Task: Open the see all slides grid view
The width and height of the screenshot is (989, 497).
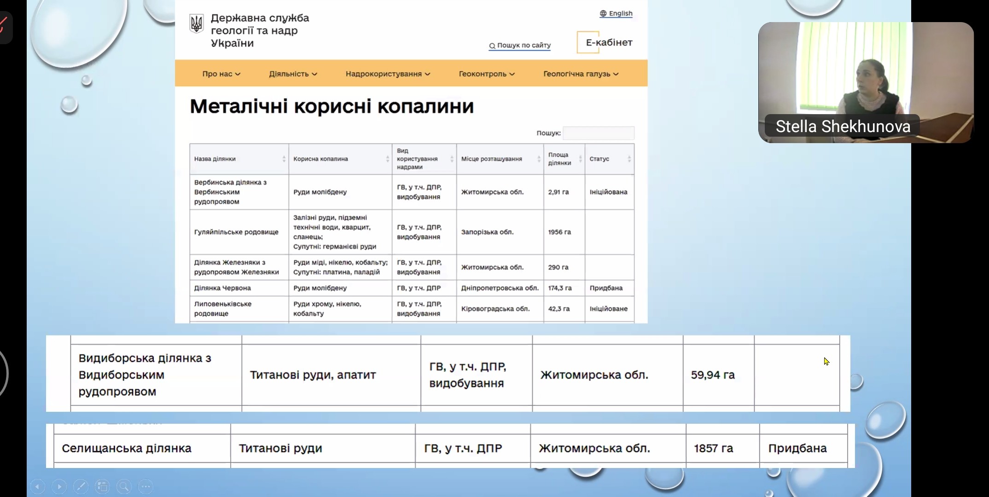Action: pyautogui.click(x=102, y=486)
